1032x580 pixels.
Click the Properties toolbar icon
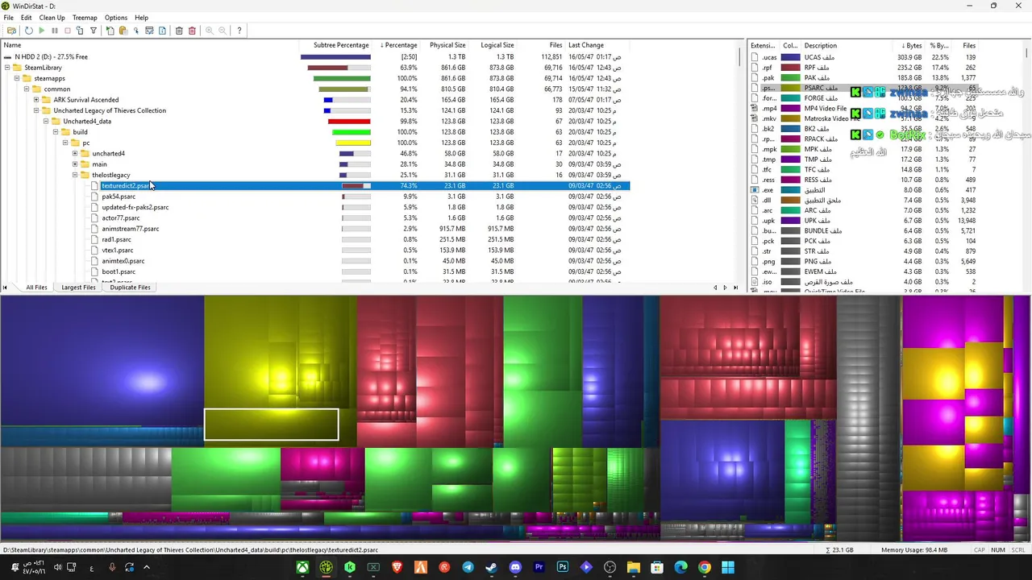162,31
